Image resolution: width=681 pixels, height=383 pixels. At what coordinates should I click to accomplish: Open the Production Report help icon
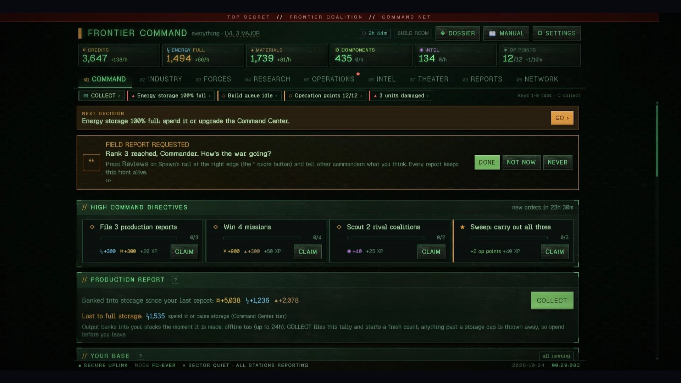(175, 280)
